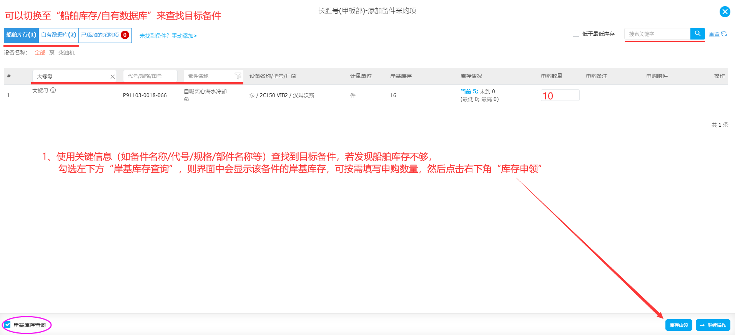Click the blue search magnifier button
The width and height of the screenshot is (735, 335).
pos(697,34)
